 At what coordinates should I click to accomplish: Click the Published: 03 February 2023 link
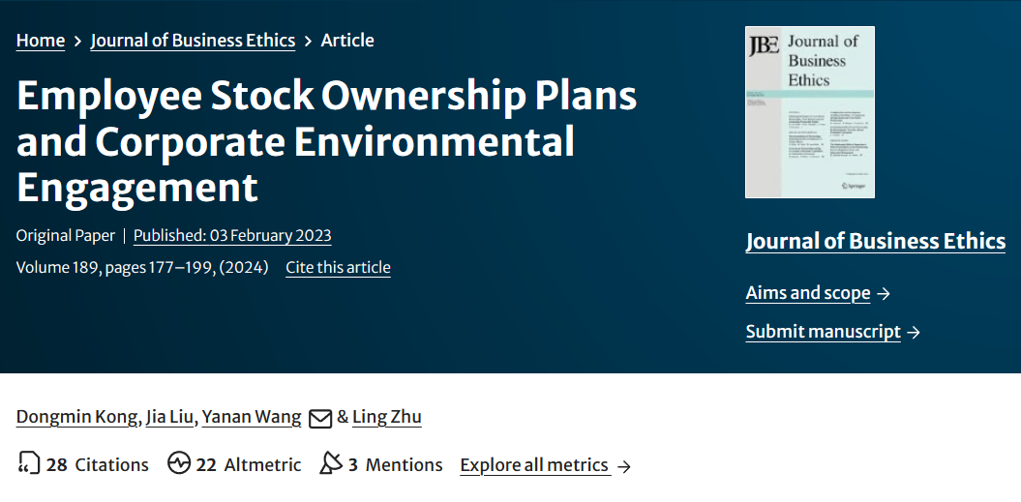[232, 236]
